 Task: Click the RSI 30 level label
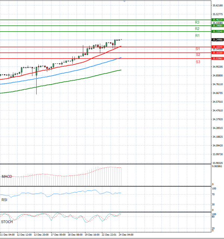[213, 204]
